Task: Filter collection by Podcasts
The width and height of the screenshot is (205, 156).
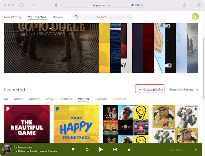Action: [101, 99]
